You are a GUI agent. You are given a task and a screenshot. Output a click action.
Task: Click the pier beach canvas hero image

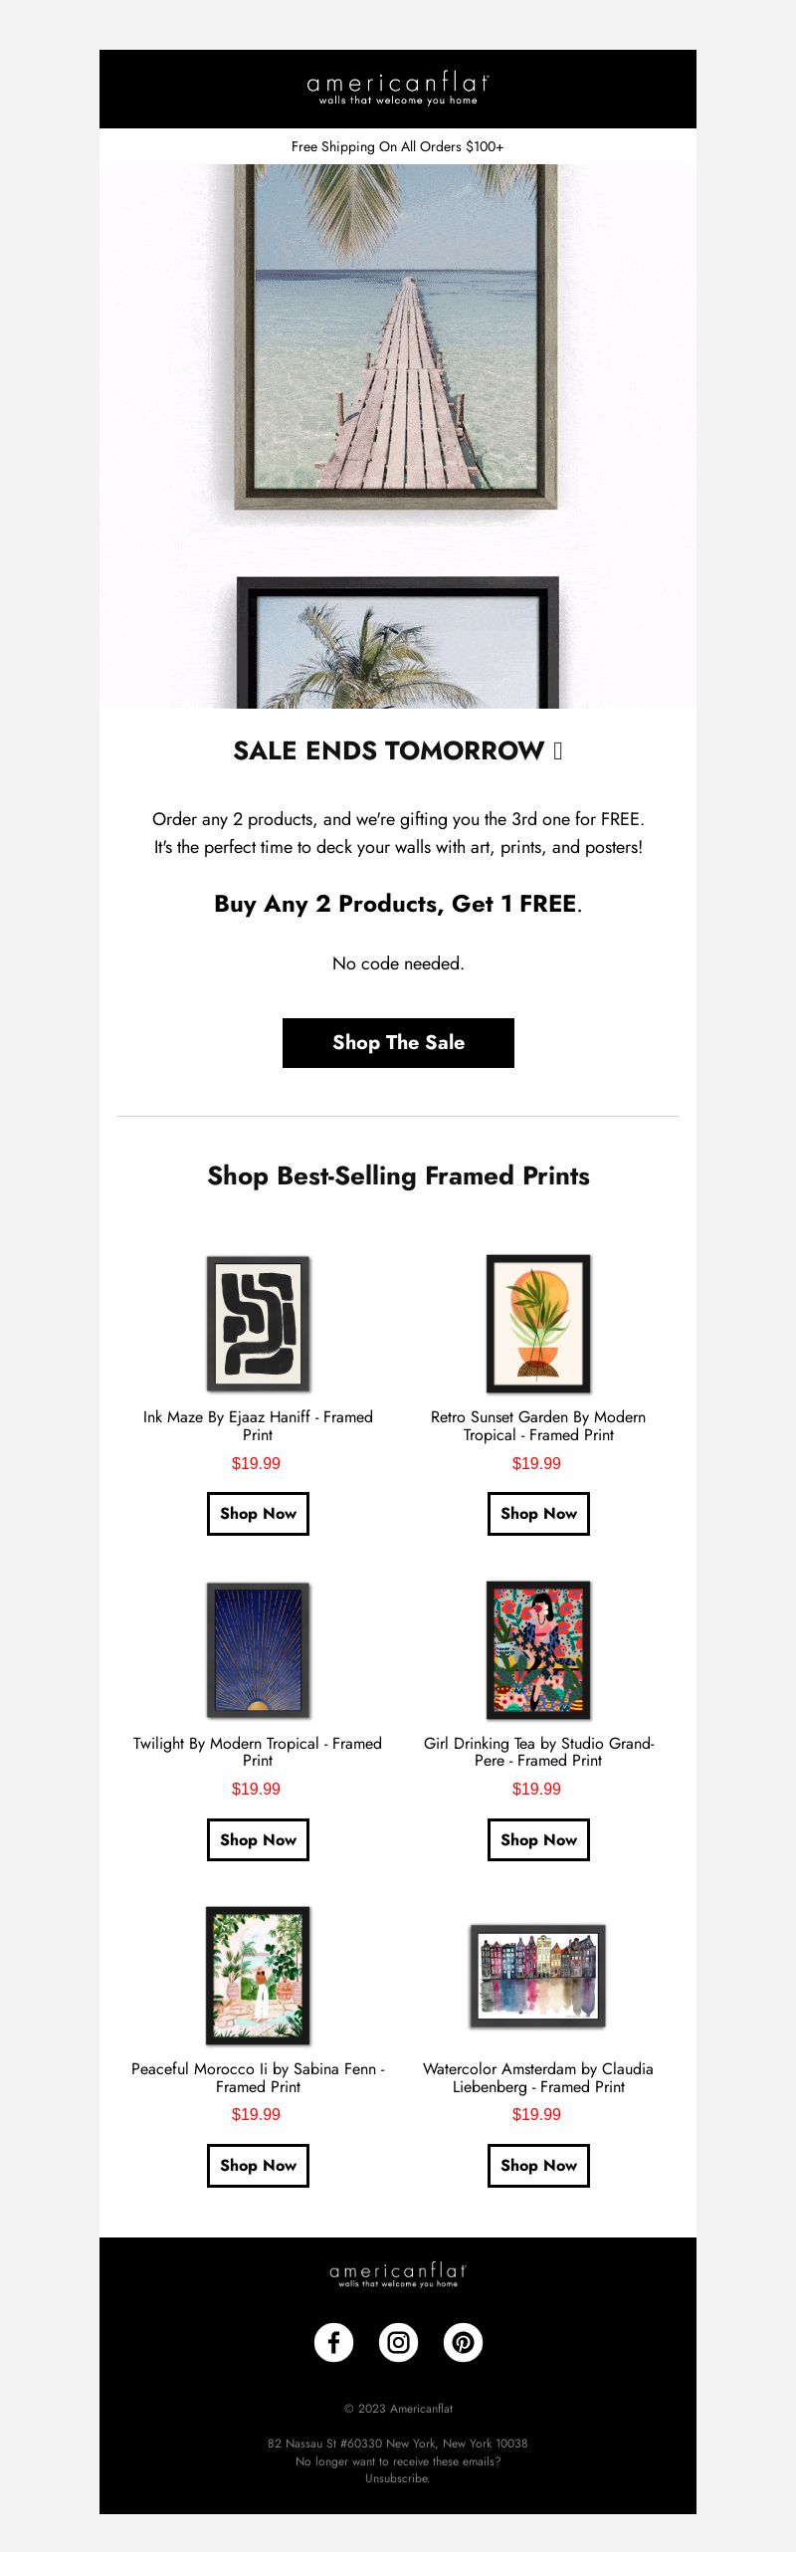click(x=396, y=336)
